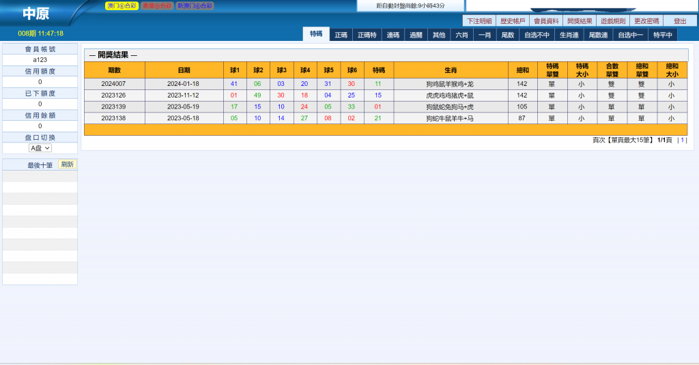
Task: Click period 2023138 in the results table
Action: 113,119
